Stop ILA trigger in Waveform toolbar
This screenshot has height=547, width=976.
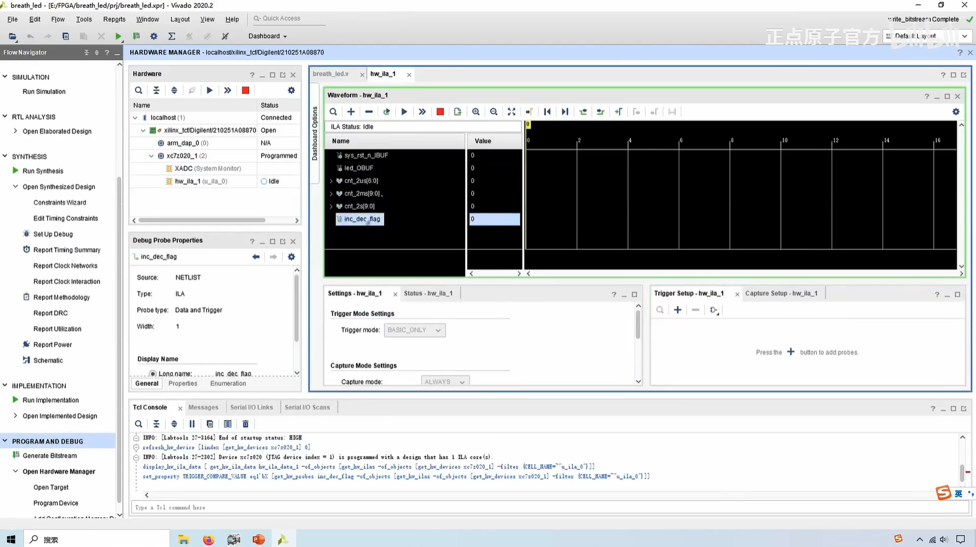(x=440, y=112)
